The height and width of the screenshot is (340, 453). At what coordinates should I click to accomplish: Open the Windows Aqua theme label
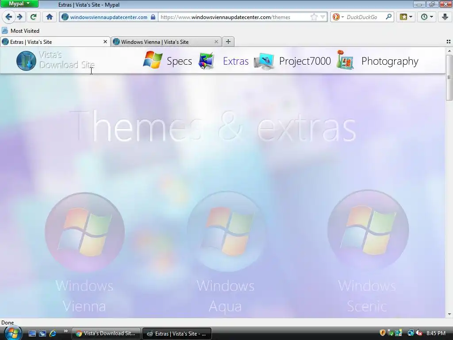(x=225, y=296)
